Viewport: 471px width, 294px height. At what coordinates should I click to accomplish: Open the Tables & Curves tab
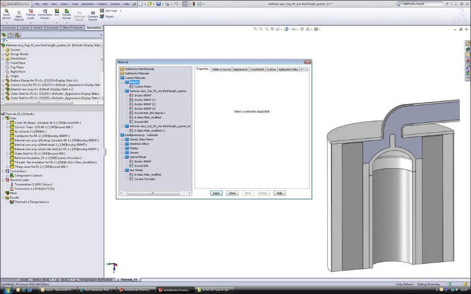click(x=221, y=69)
